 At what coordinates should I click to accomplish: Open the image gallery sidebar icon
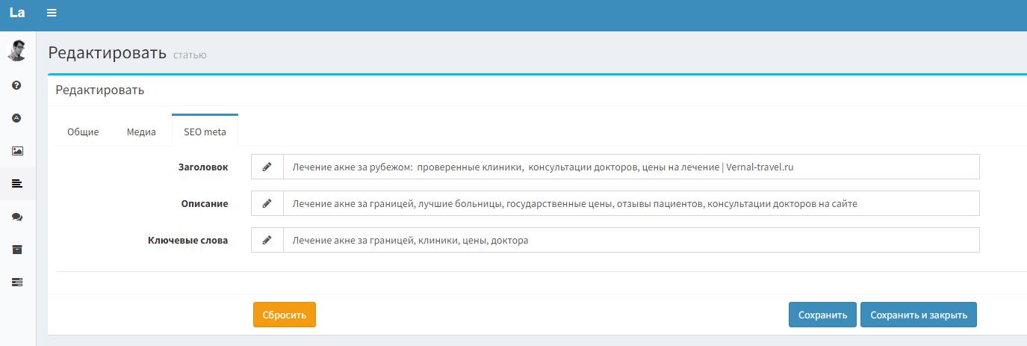pos(17,151)
